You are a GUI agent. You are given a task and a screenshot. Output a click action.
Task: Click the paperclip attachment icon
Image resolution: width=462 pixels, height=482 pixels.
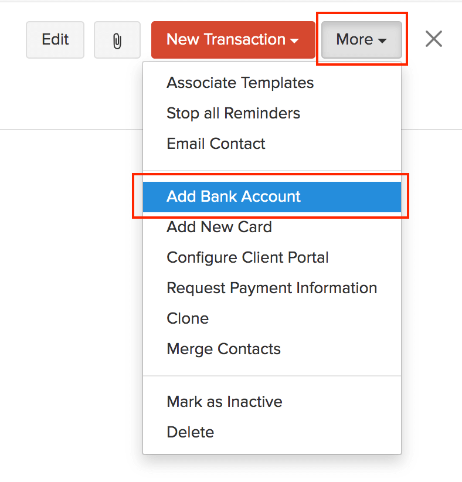(117, 39)
